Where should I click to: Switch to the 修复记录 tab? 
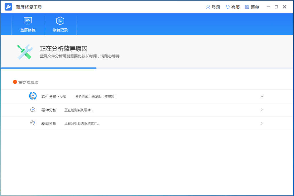[x=60, y=24]
